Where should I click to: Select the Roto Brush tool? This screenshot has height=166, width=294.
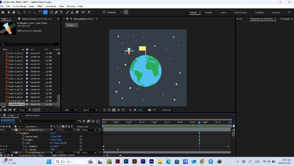(x=83, y=12)
